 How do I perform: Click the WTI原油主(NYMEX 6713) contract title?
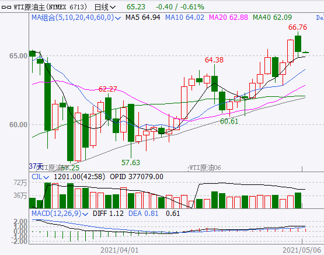50,7
